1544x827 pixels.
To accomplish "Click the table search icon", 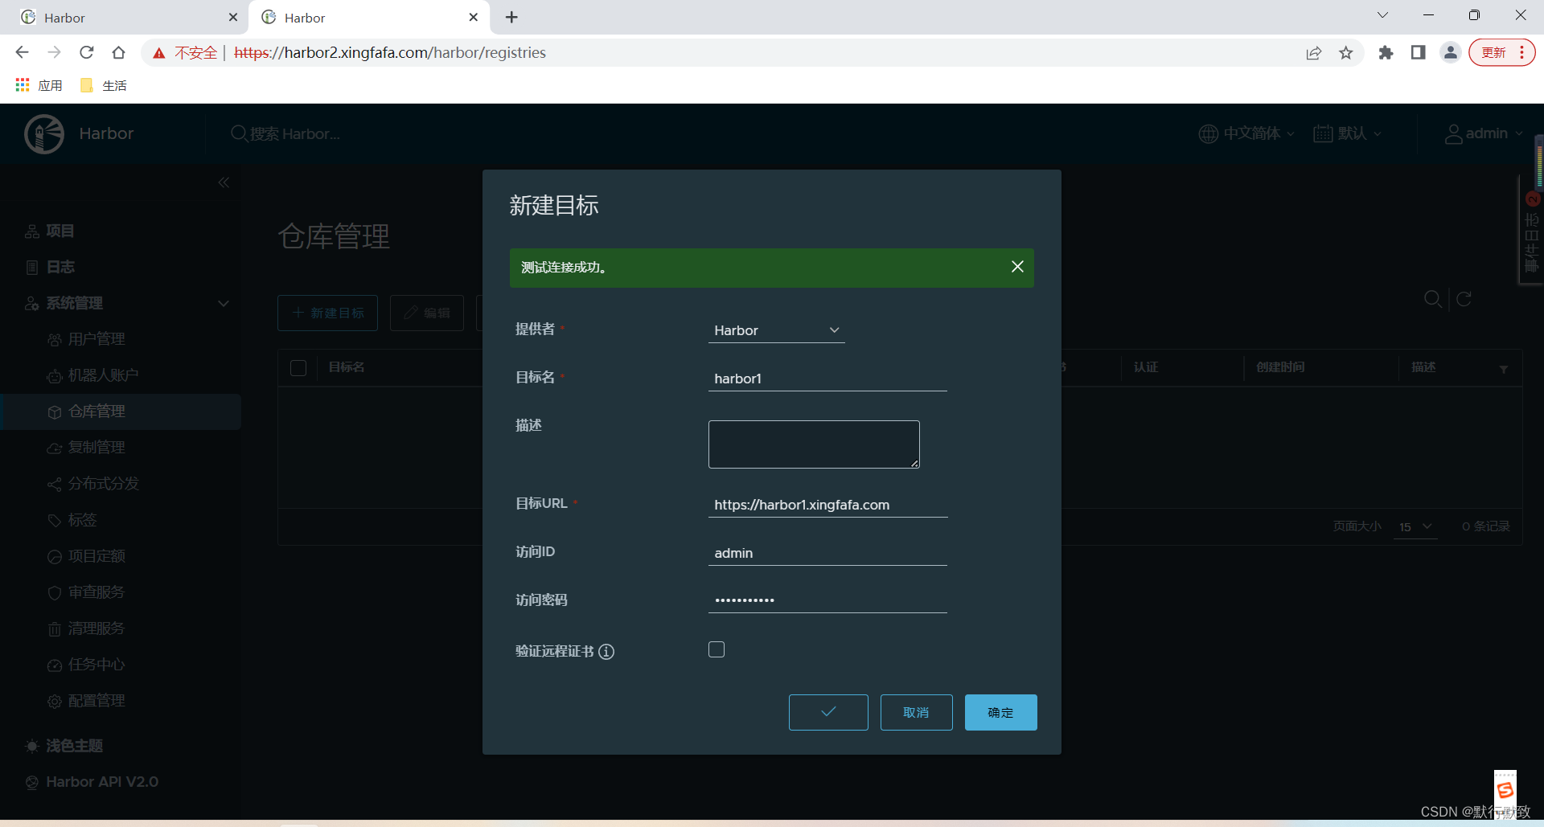I will (x=1432, y=299).
